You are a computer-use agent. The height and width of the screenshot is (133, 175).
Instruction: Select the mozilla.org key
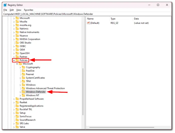(25, 25)
